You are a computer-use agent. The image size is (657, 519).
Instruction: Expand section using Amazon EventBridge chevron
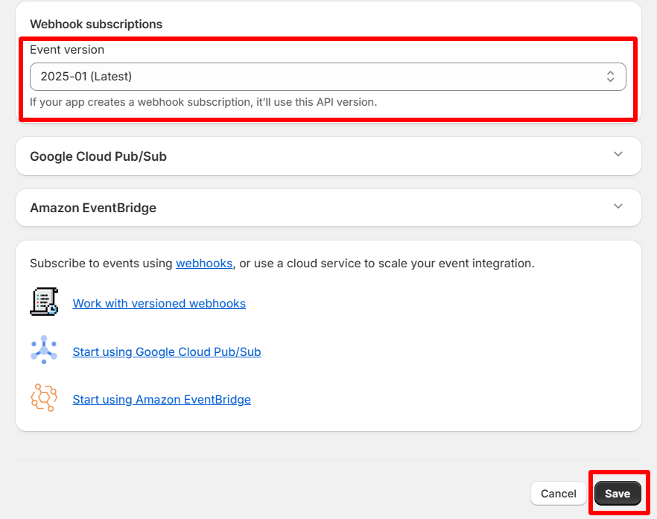click(x=618, y=206)
